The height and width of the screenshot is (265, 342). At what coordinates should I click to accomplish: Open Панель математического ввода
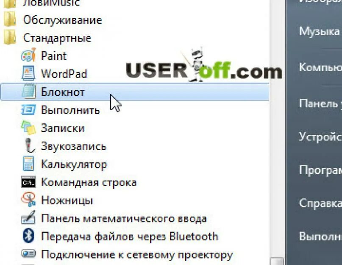point(124,218)
